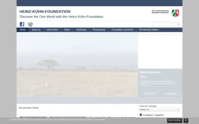
Task: Click the Home breadcrumb text
Action: (x=35, y=108)
